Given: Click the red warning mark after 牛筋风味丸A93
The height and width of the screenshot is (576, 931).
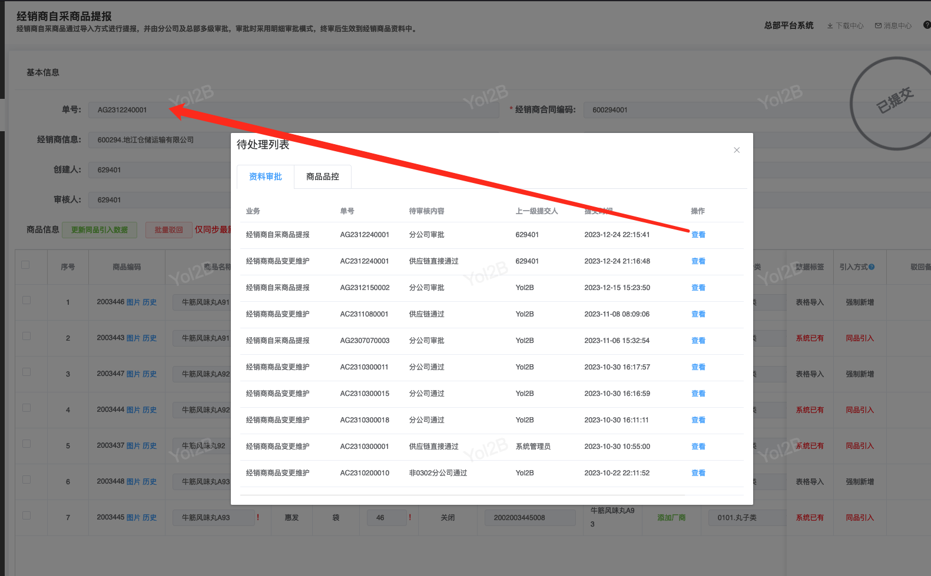Looking at the screenshot, I should 258,517.
